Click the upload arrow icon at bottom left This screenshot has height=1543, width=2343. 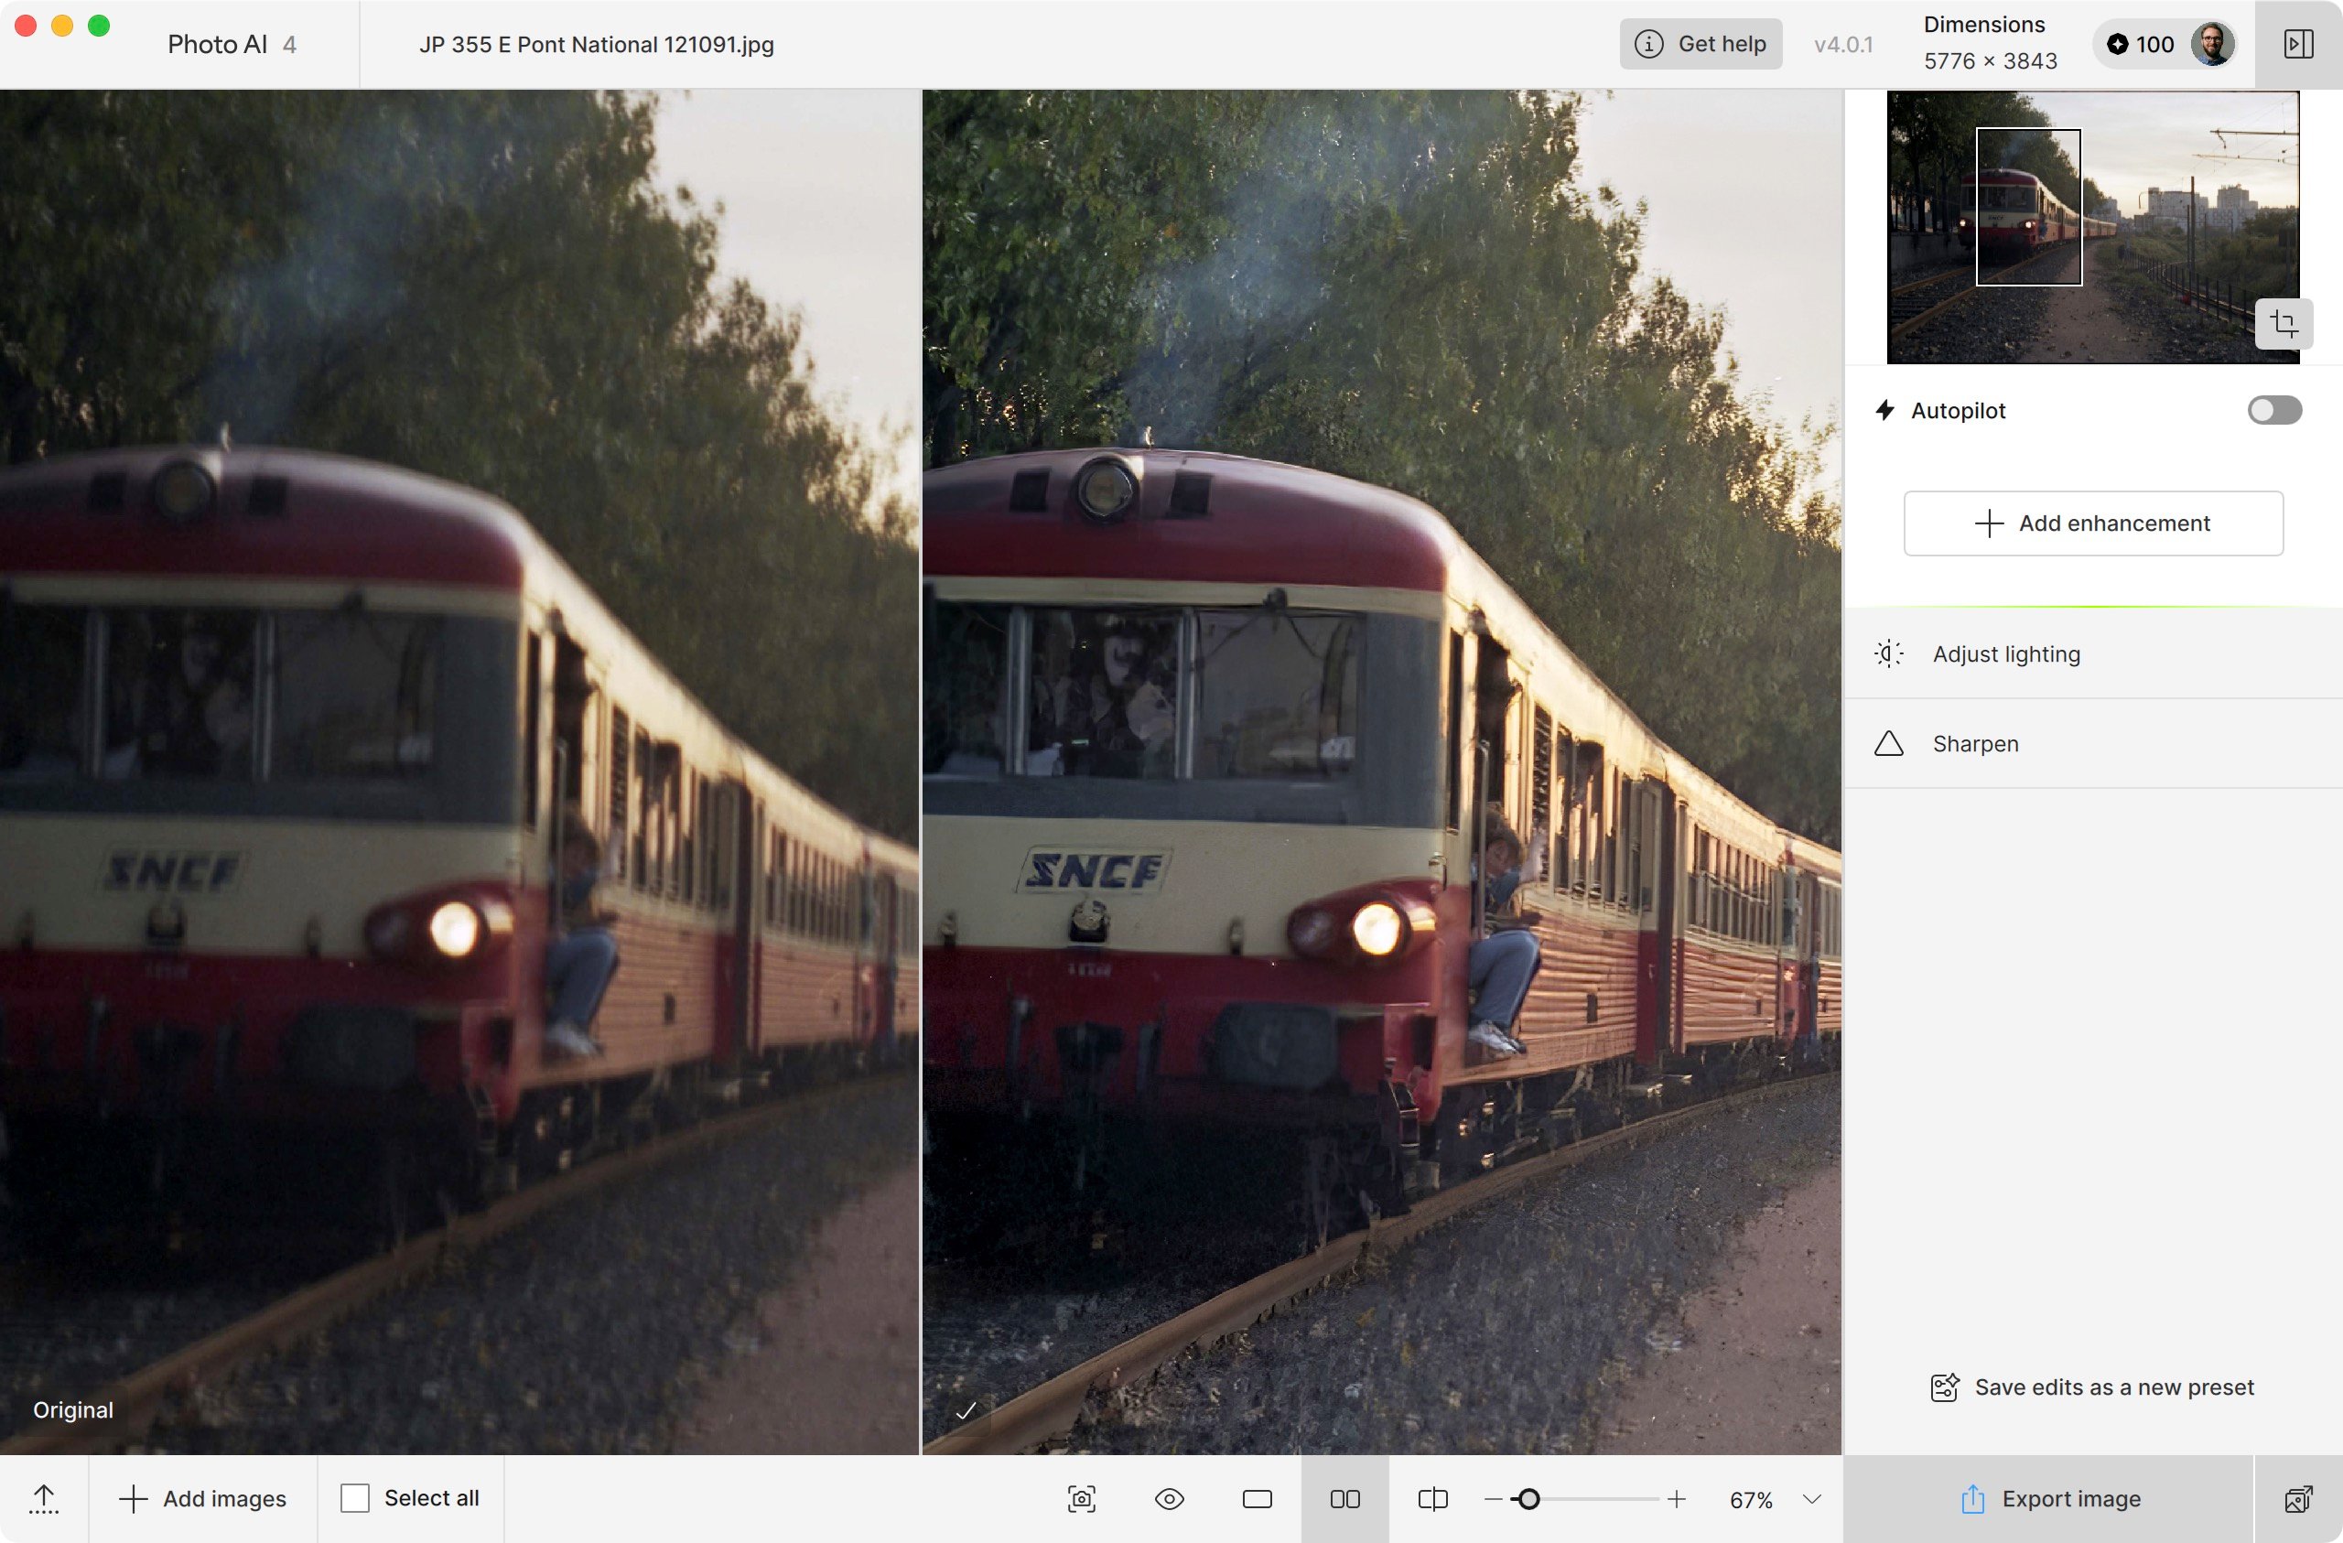(x=44, y=1499)
